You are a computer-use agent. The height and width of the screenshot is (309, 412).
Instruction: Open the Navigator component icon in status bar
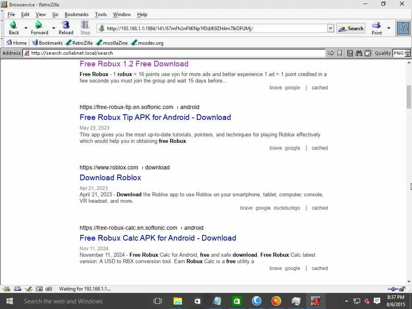[x=6, y=289]
